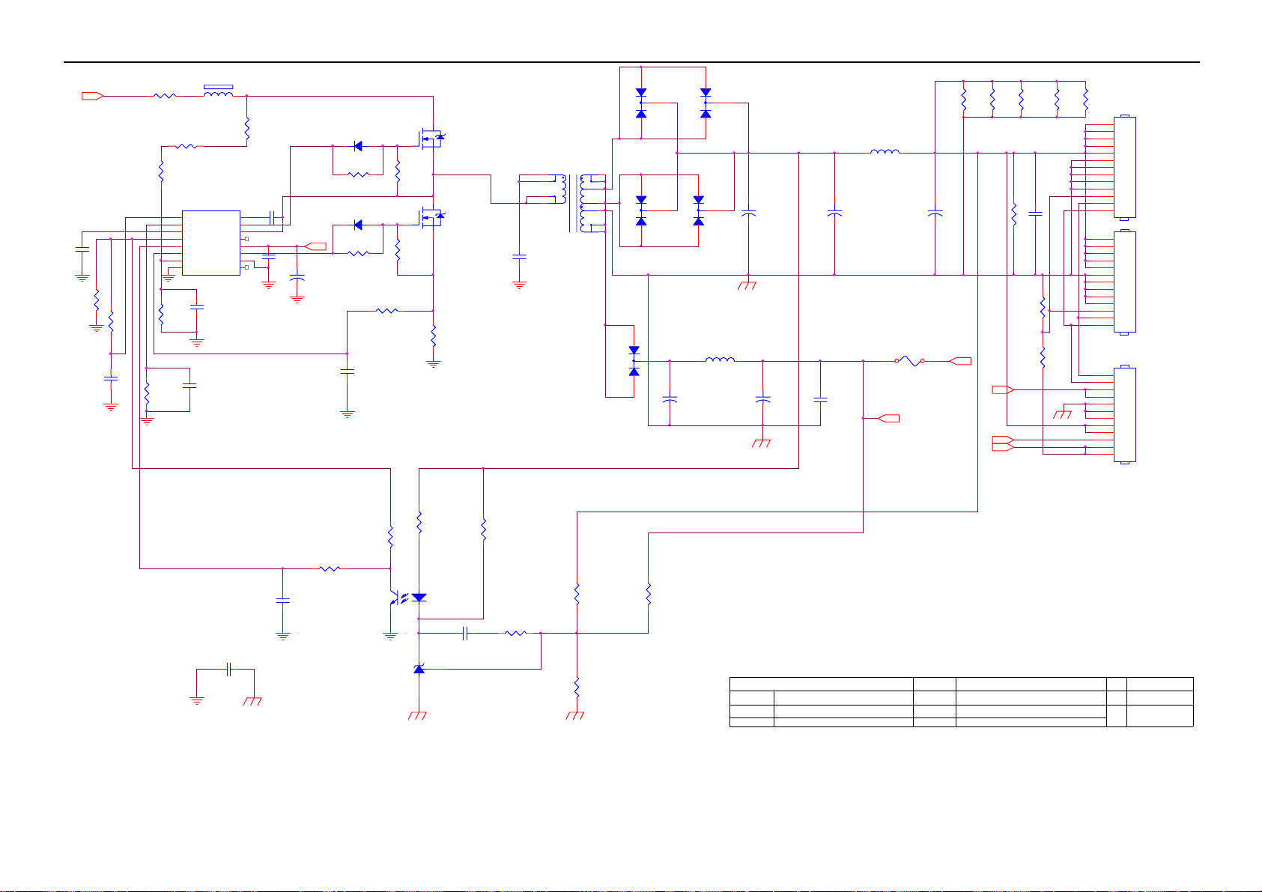
Task: Select the large controller IC rectangle
Action: 211,243
